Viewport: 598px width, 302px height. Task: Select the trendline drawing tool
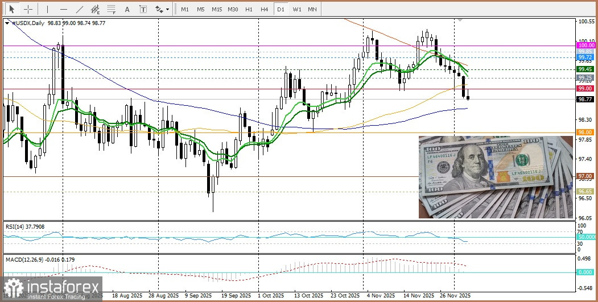[x=80, y=9]
